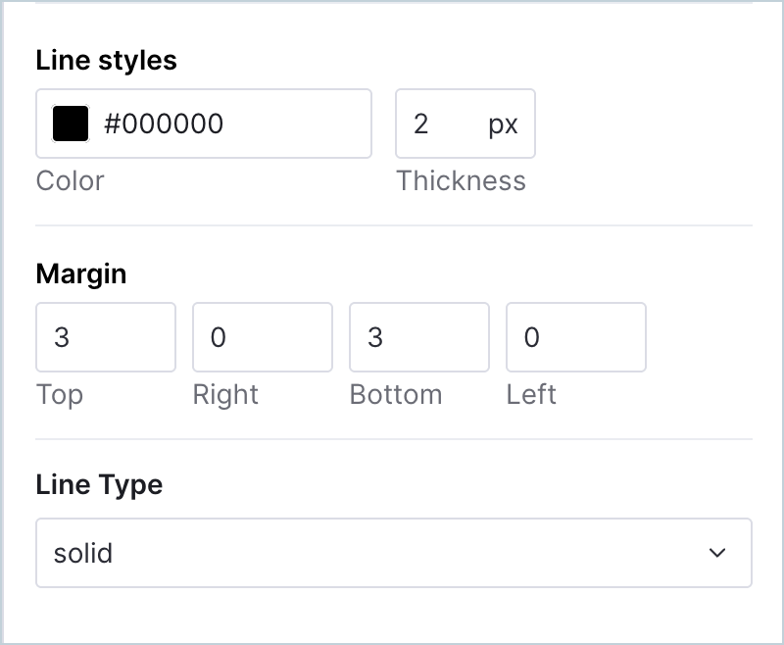The height and width of the screenshot is (645, 784).
Task: Click the Line Type chevron arrow
Action: point(717,553)
